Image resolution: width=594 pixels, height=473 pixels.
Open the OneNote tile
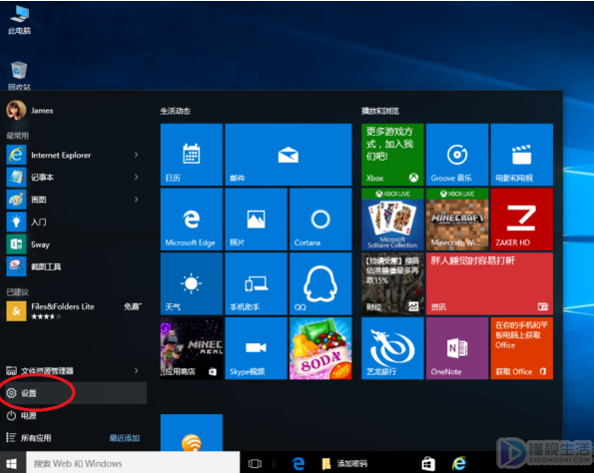point(457,348)
